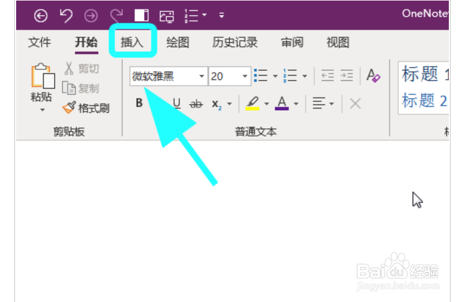Expand the 粘贴 options arrow
The height and width of the screenshot is (302, 465).
(x=43, y=110)
